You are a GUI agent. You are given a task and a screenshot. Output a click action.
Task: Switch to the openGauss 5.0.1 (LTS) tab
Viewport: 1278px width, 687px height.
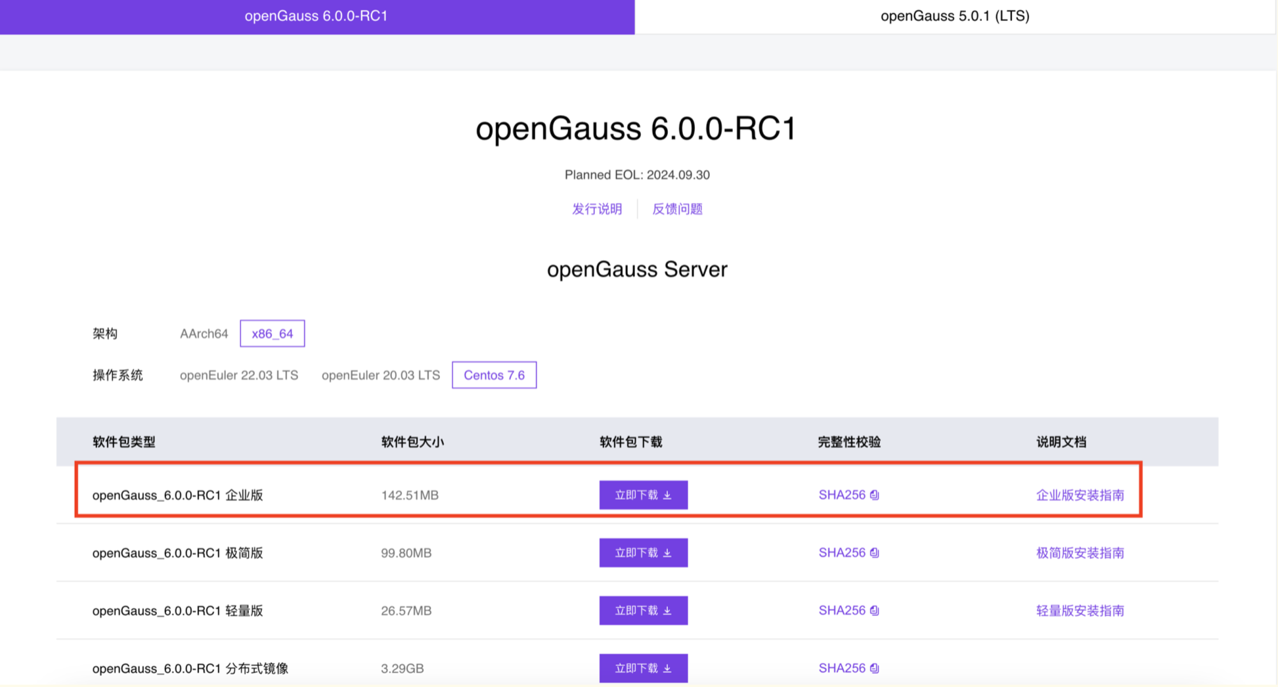tap(955, 16)
